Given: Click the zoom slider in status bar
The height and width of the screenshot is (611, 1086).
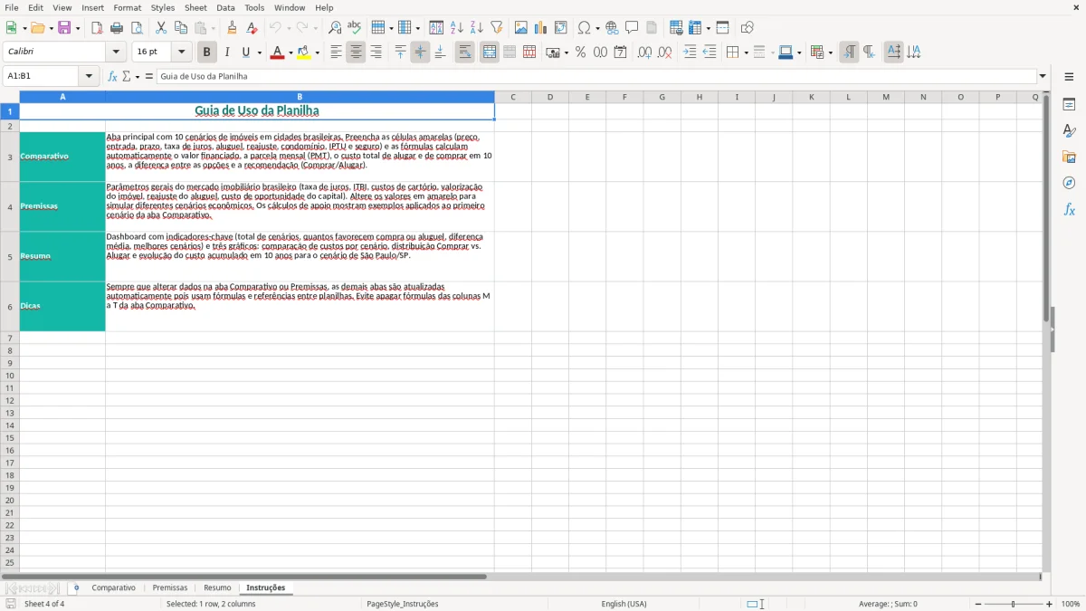Looking at the screenshot, I should pos(1014,604).
